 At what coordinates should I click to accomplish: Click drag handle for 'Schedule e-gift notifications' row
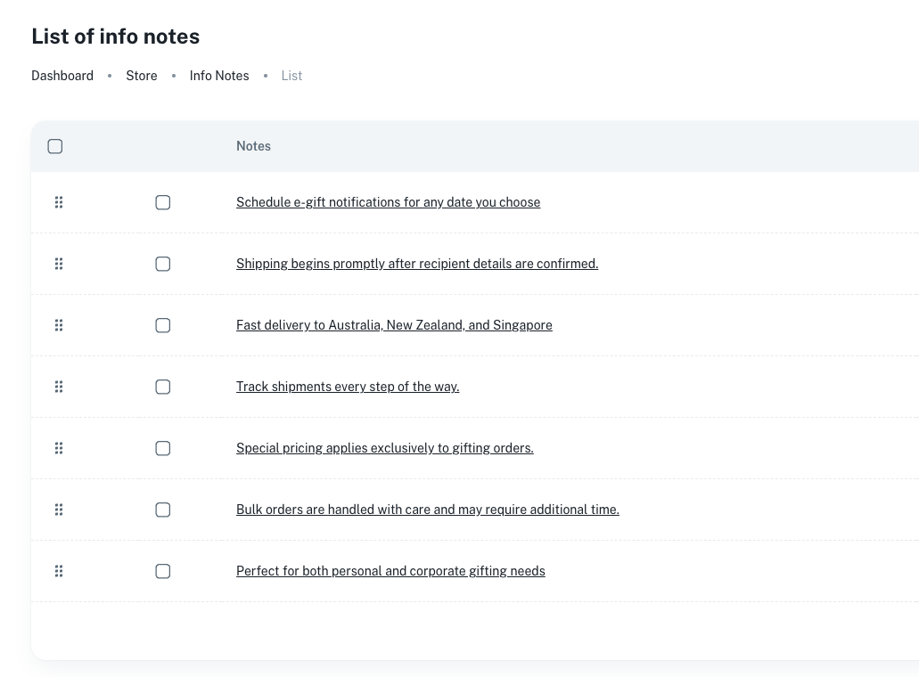(x=59, y=202)
